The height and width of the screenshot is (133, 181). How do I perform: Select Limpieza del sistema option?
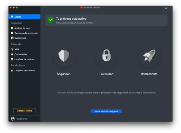[x=24, y=70]
